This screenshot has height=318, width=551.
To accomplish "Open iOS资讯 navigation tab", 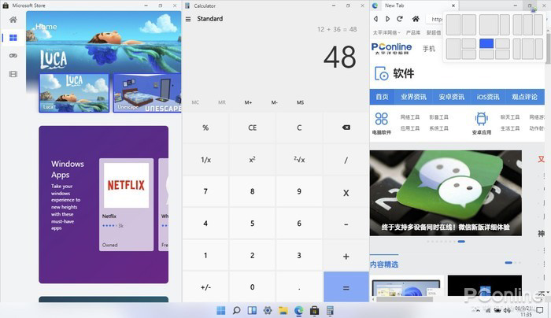I will coord(488,97).
